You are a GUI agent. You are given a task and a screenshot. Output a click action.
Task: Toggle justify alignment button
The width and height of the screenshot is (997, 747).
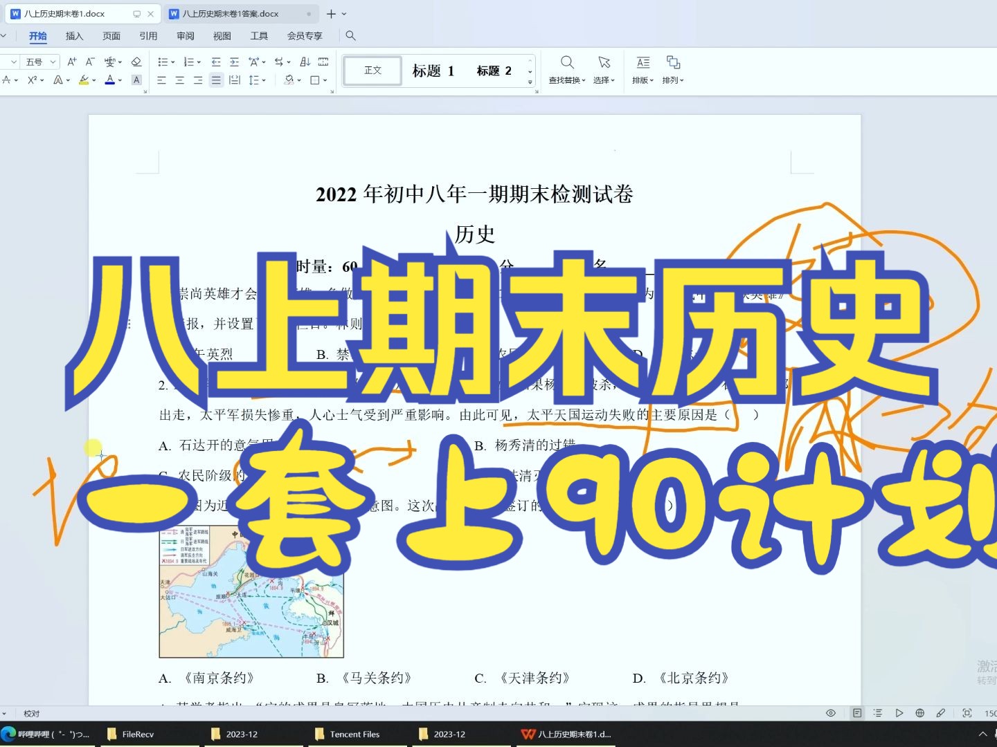click(x=217, y=80)
